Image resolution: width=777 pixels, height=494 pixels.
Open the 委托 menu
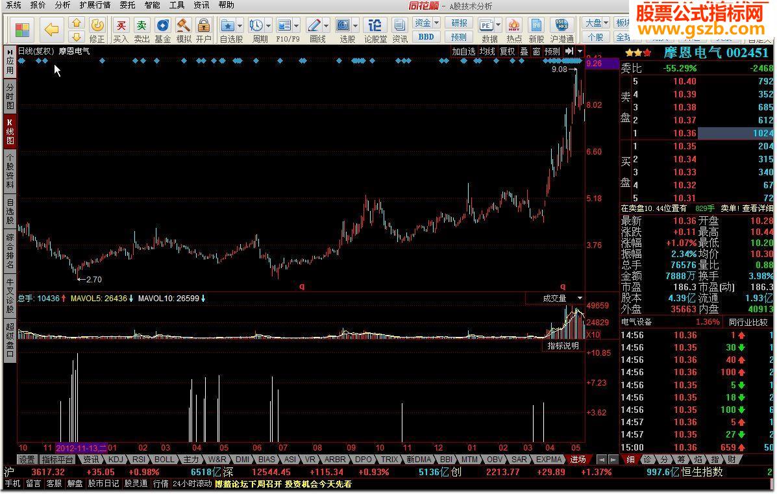point(127,5)
